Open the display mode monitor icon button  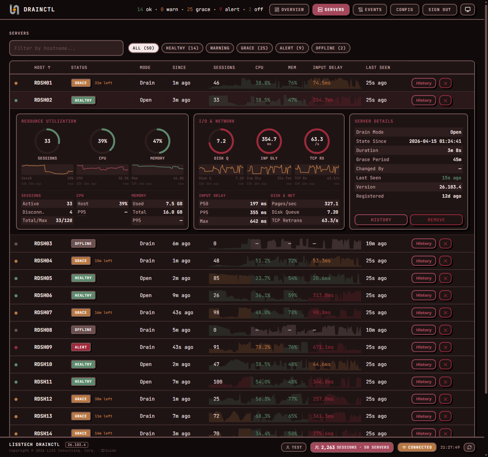468,10
